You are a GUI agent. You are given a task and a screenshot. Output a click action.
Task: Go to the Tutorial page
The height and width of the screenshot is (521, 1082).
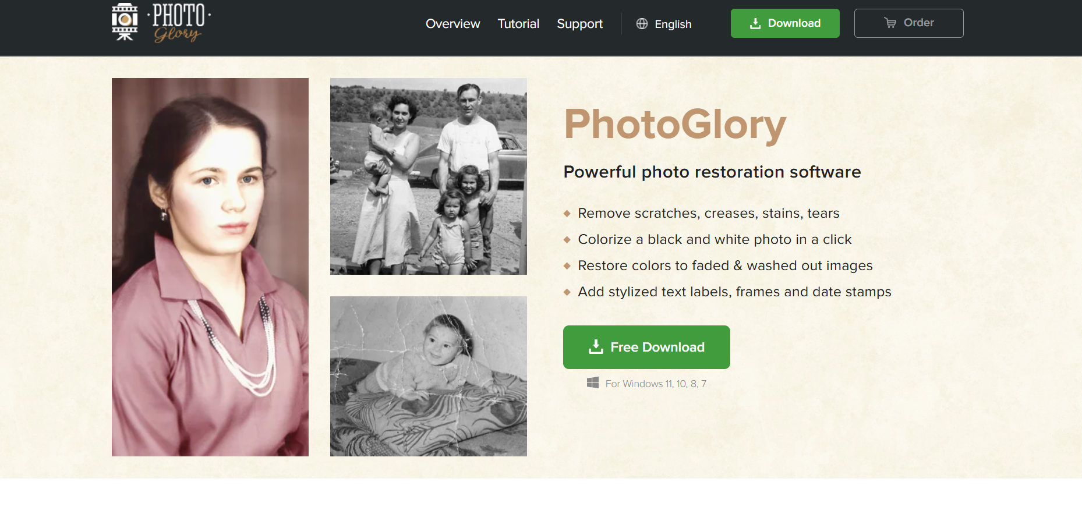pos(518,24)
